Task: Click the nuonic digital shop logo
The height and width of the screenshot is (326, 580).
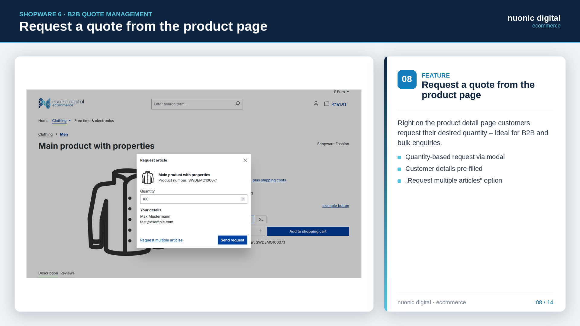Action: (x=61, y=103)
